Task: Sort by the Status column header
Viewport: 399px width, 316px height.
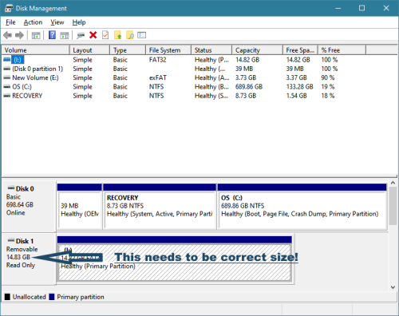Action: pyautogui.click(x=211, y=50)
